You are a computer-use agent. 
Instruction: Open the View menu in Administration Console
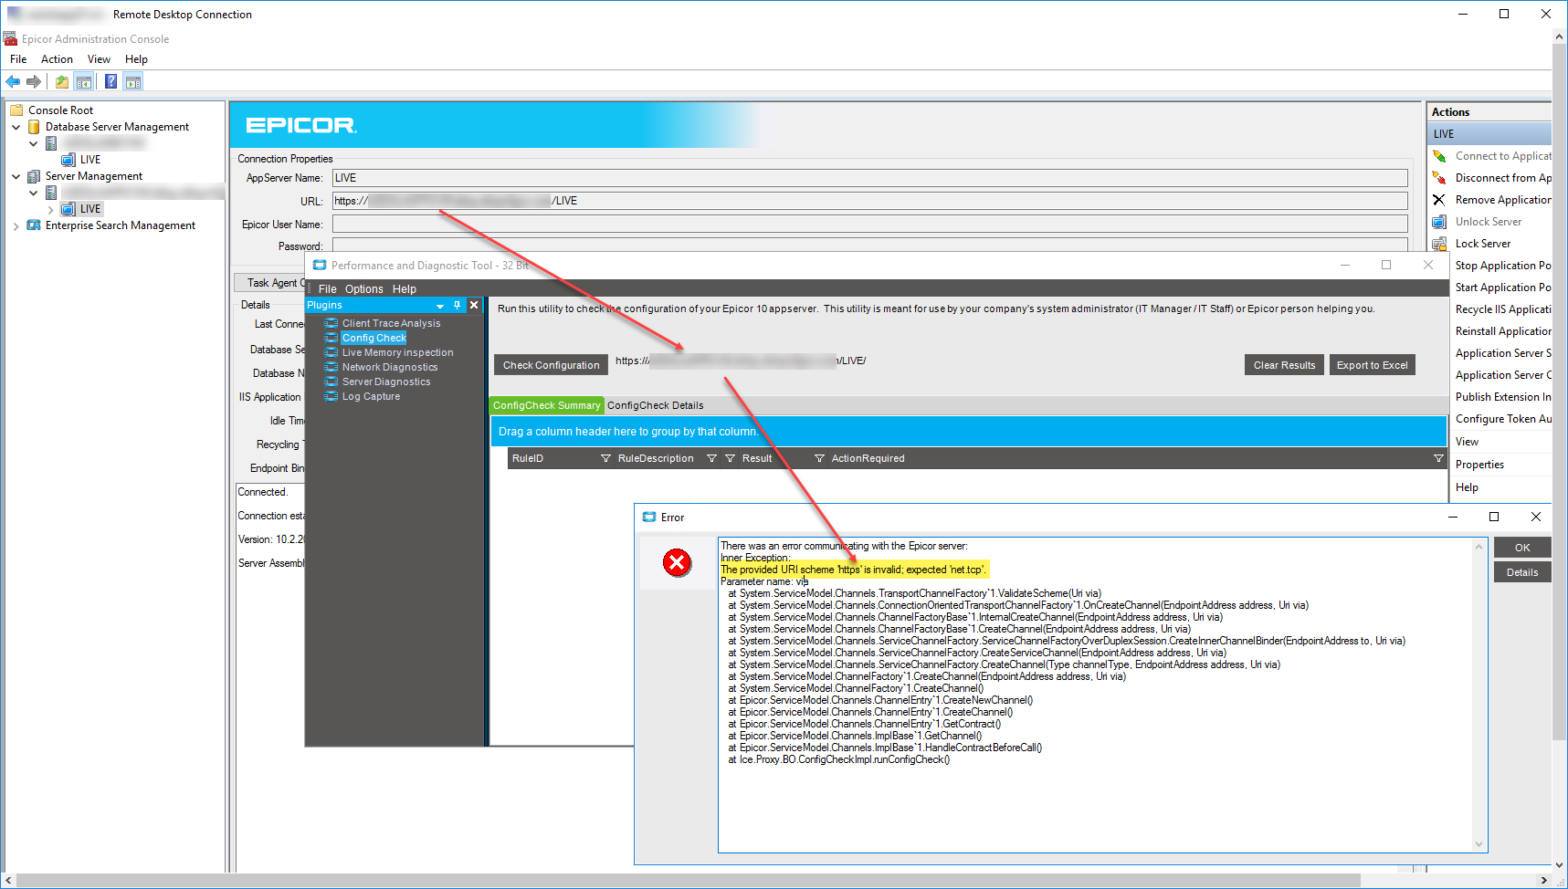99,59
